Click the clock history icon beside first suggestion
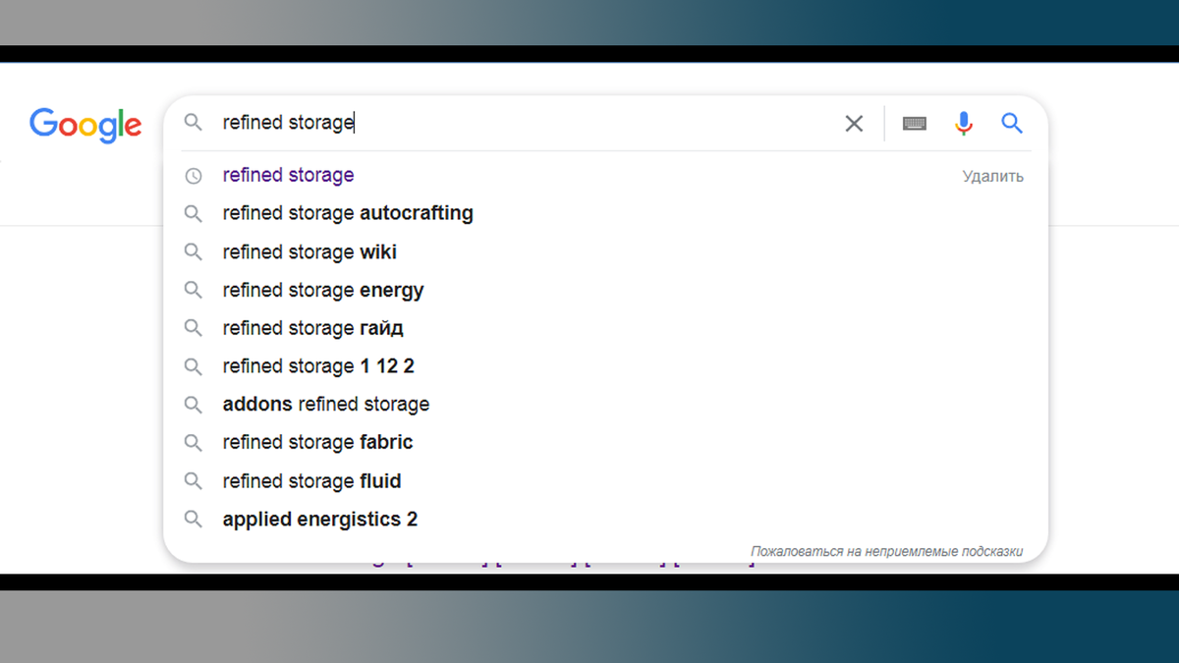This screenshot has height=663, width=1179. point(194,176)
